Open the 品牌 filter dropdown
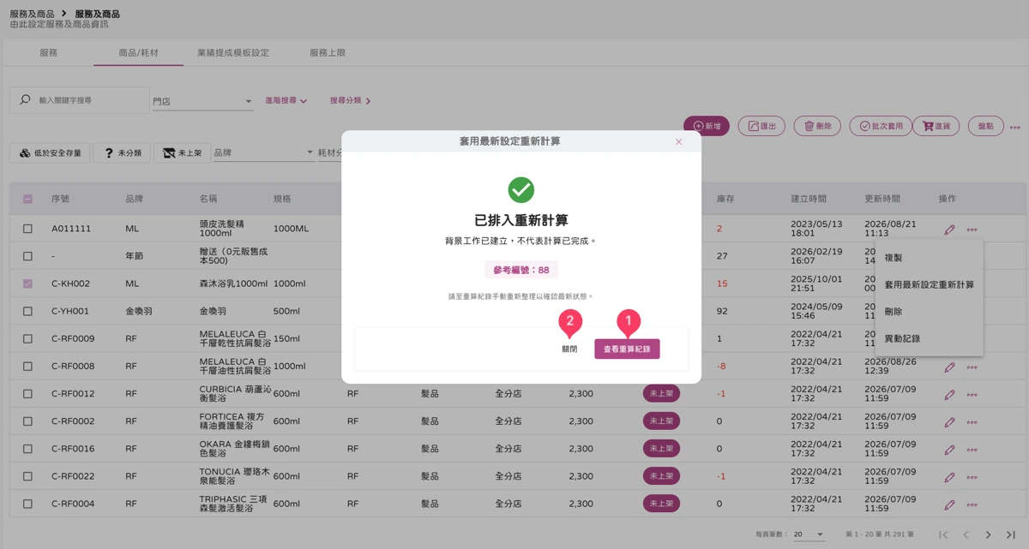This screenshot has height=549, width=1029. [x=263, y=153]
